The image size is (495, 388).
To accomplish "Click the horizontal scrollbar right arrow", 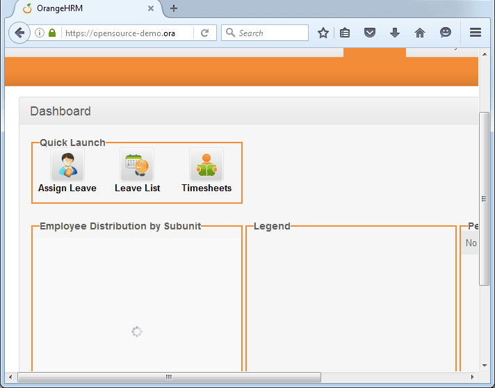I will point(472,377).
